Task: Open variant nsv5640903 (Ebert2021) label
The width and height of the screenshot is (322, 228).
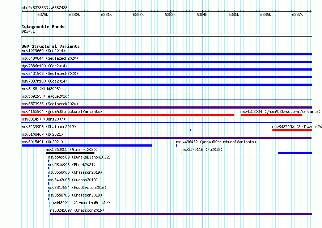Action: coord(72,165)
